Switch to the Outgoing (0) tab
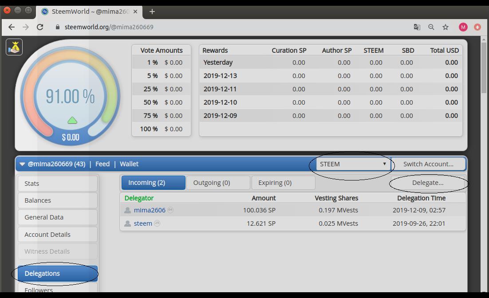The height and width of the screenshot is (298, 489). coord(218,183)
